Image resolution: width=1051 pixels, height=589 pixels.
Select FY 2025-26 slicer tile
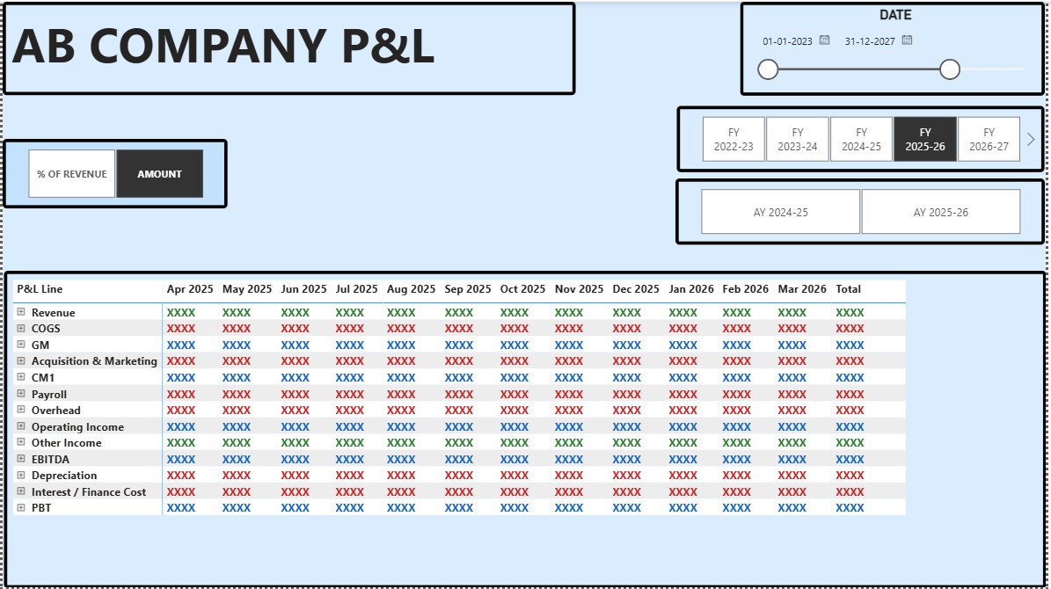pos(925,140)
